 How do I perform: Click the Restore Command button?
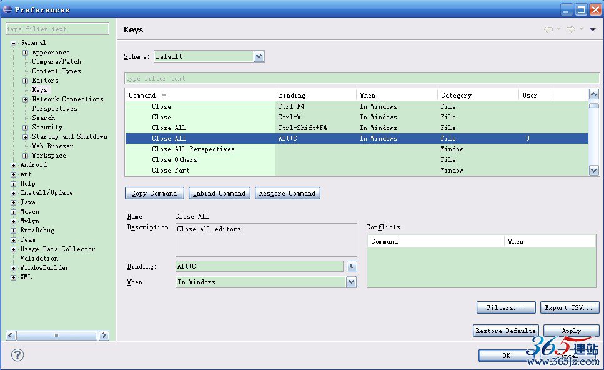click(x=287, y=193)
